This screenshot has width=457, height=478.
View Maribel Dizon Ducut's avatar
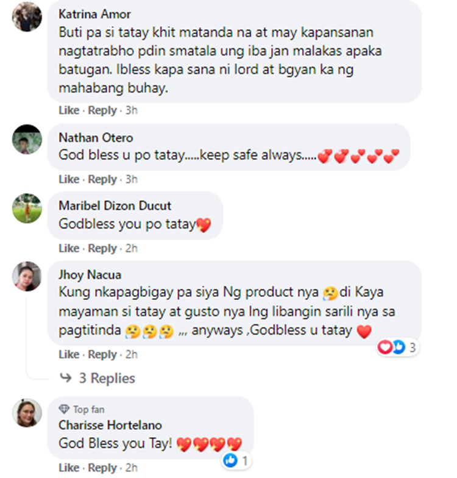pyautogui.click(x=27, y=209)
